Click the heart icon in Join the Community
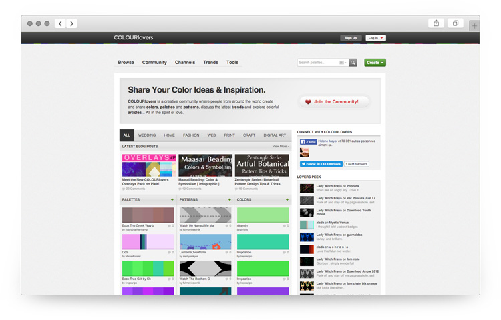Image resolution: width=501 pixels, height=320 pixels. click(x=308, y=102)
